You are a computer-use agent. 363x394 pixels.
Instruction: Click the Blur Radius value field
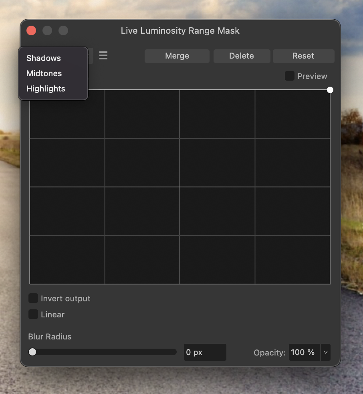pos(205,352)
